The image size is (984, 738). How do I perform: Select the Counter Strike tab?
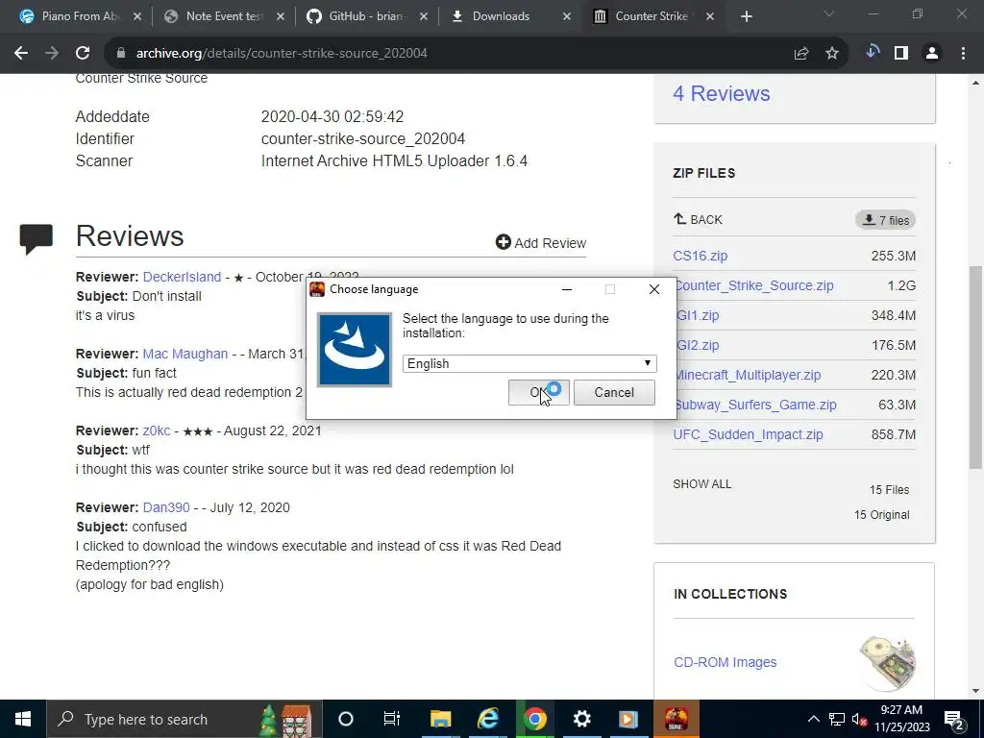[x=652, y=17]
